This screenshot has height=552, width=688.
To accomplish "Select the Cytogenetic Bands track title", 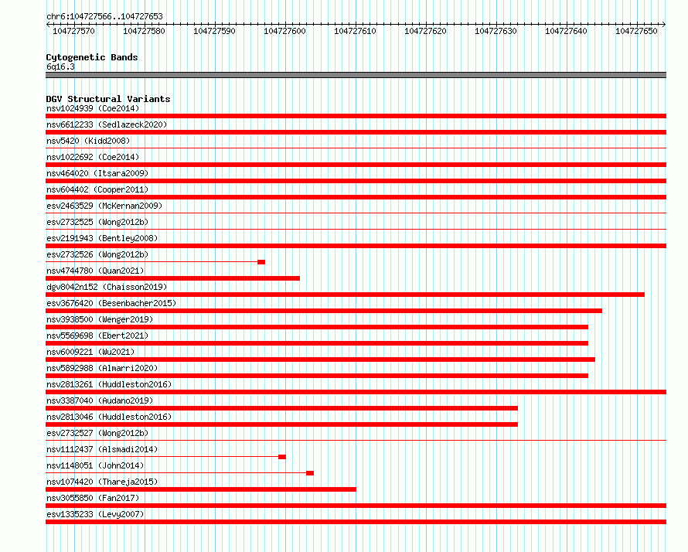I will pyautogui.click(x=92, y=57).
